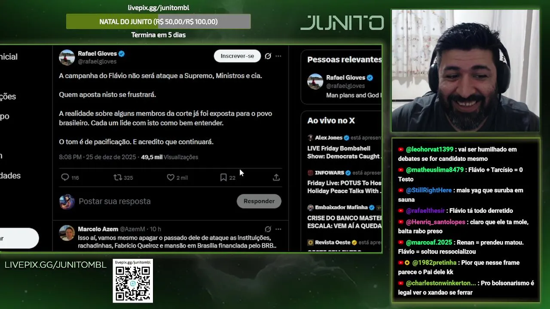The width and height of the screenshot is (550, 309).
Task: Click the NATAL DO JUNITO progress bar
Action: click(x=158, y=21)
